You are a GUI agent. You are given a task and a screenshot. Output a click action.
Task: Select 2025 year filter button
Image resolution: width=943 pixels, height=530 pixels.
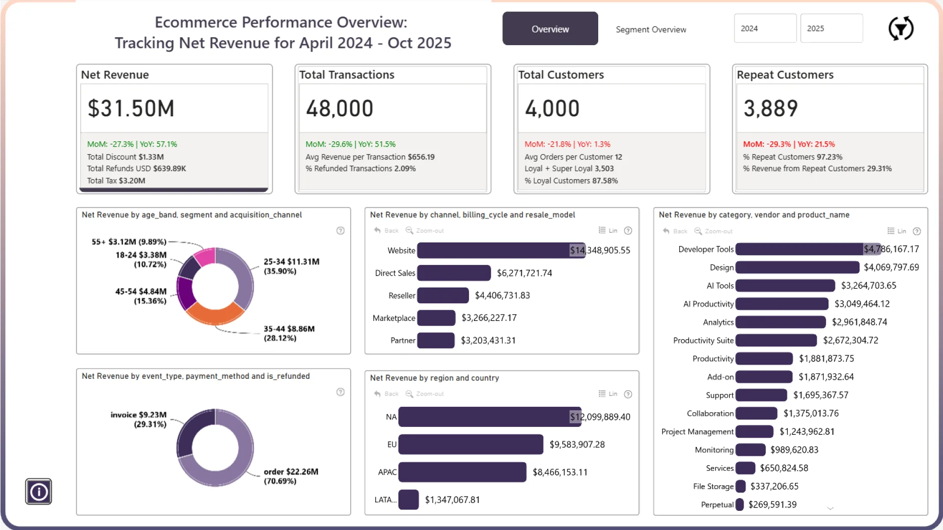[831, 28]
